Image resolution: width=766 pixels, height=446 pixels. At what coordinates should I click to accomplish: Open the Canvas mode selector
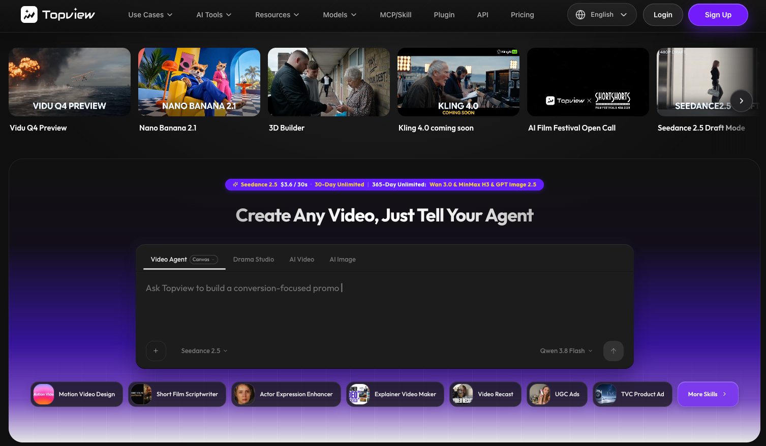[204, 260]
